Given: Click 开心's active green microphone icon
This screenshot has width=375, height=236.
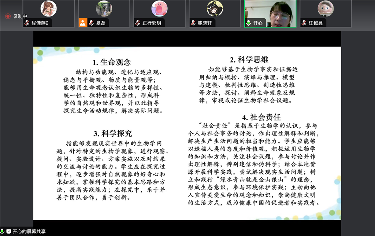Looking at the screenshot, I should point(249,23).
